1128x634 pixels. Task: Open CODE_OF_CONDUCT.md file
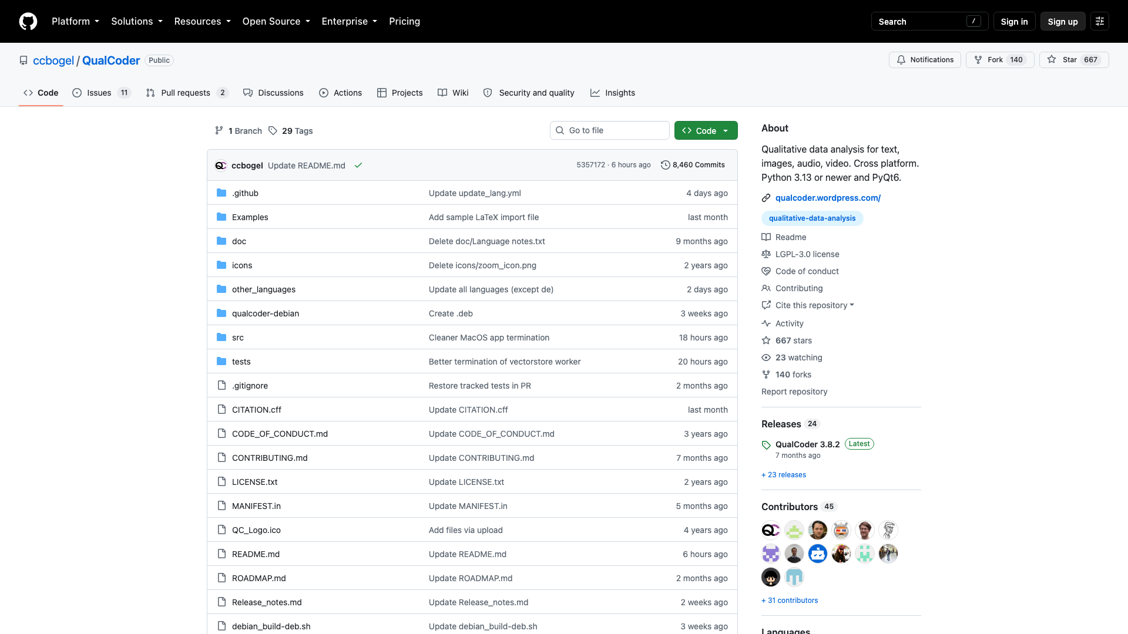[280, 434]
